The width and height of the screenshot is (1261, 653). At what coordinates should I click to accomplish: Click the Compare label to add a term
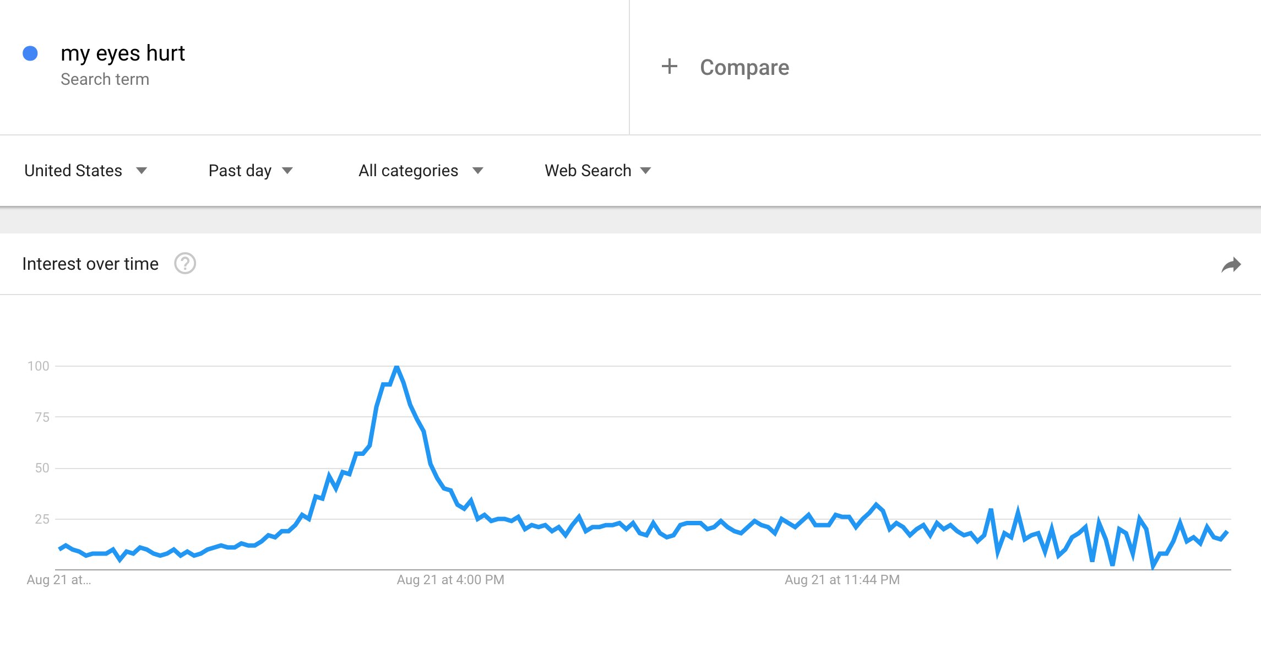pyautogui.click(x=744, y=67)
